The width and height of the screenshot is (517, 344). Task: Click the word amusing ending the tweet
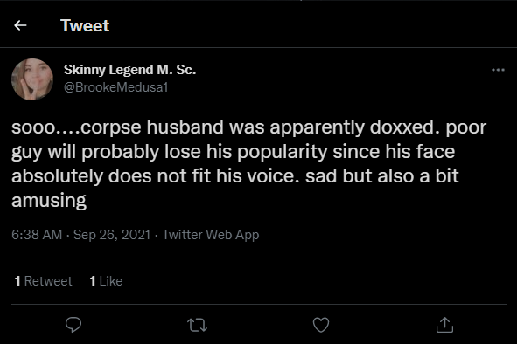pos(49,201)
